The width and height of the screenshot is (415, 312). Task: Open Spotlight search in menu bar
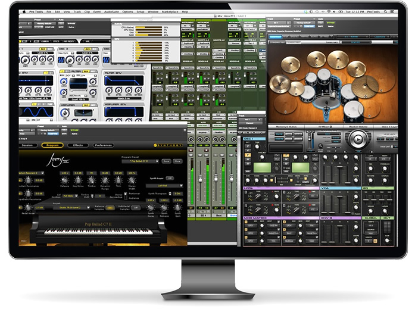click(385, 12)
